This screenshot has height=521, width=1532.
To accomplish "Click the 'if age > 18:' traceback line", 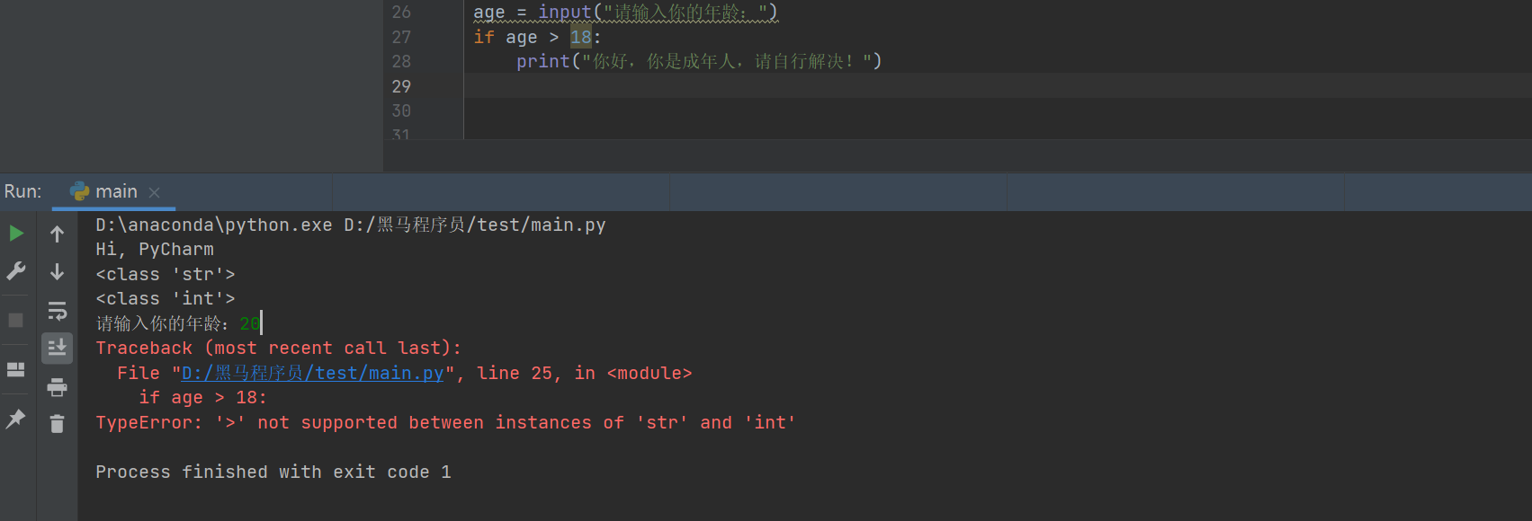I will tap(202, 397).
